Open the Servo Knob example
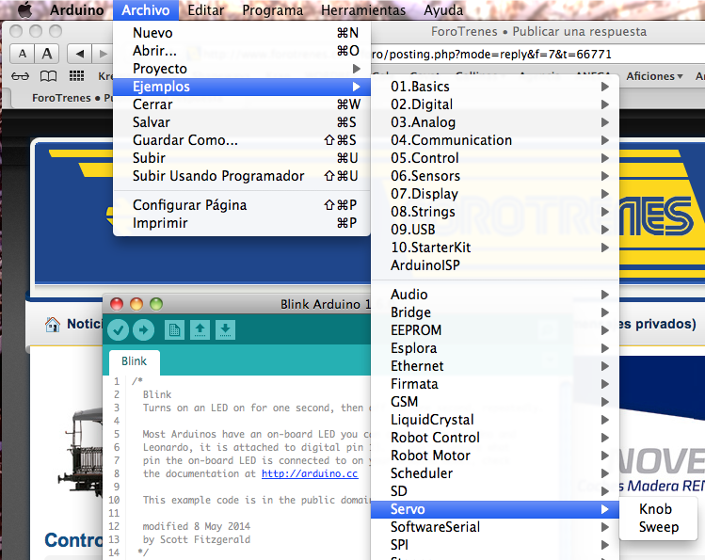Viewport: 705px width, 560px height. pos(658,509)
